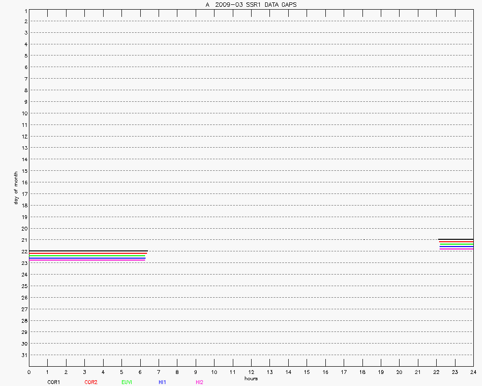Click the black gap line at day 21

point(456,239)
